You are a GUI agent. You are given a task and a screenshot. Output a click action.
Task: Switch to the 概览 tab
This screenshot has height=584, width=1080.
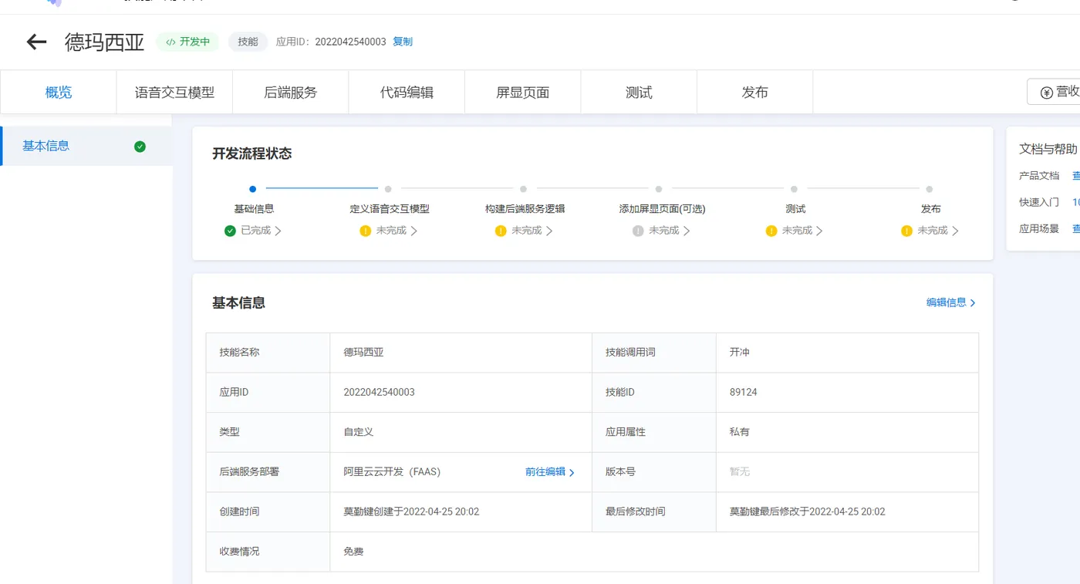coord(59,93)
